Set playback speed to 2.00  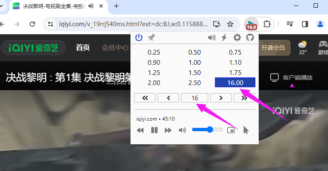[154, 83]
